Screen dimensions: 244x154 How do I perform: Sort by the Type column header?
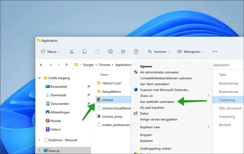(x=222, y=75)
